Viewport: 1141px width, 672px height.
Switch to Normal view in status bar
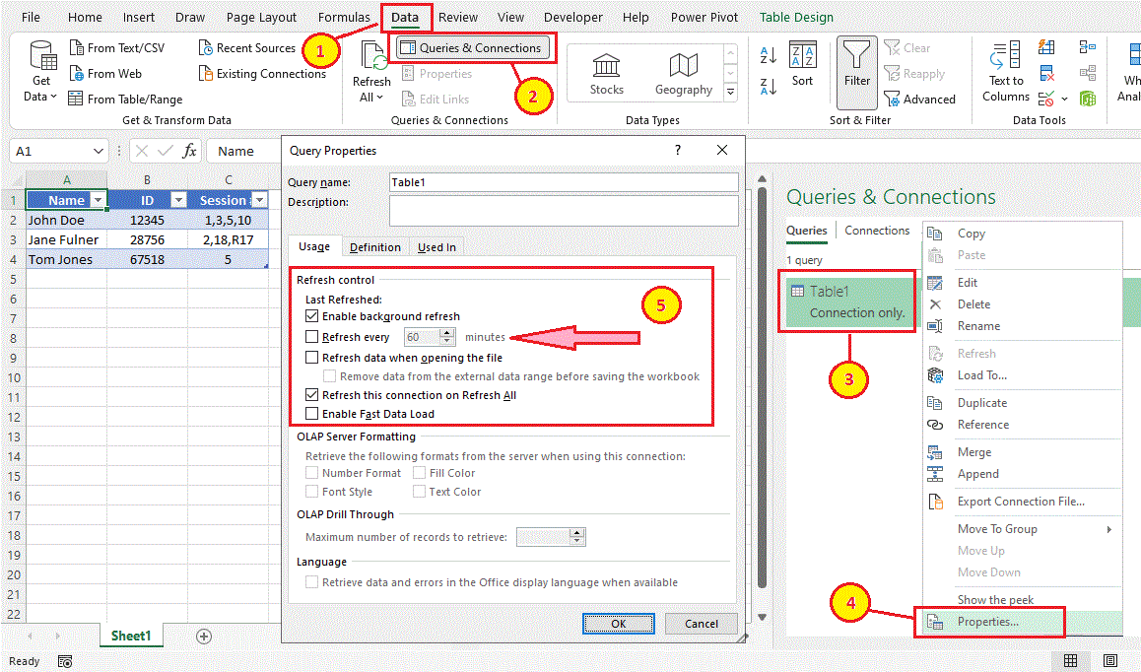pyautogui.click(x=1070, y=660)
